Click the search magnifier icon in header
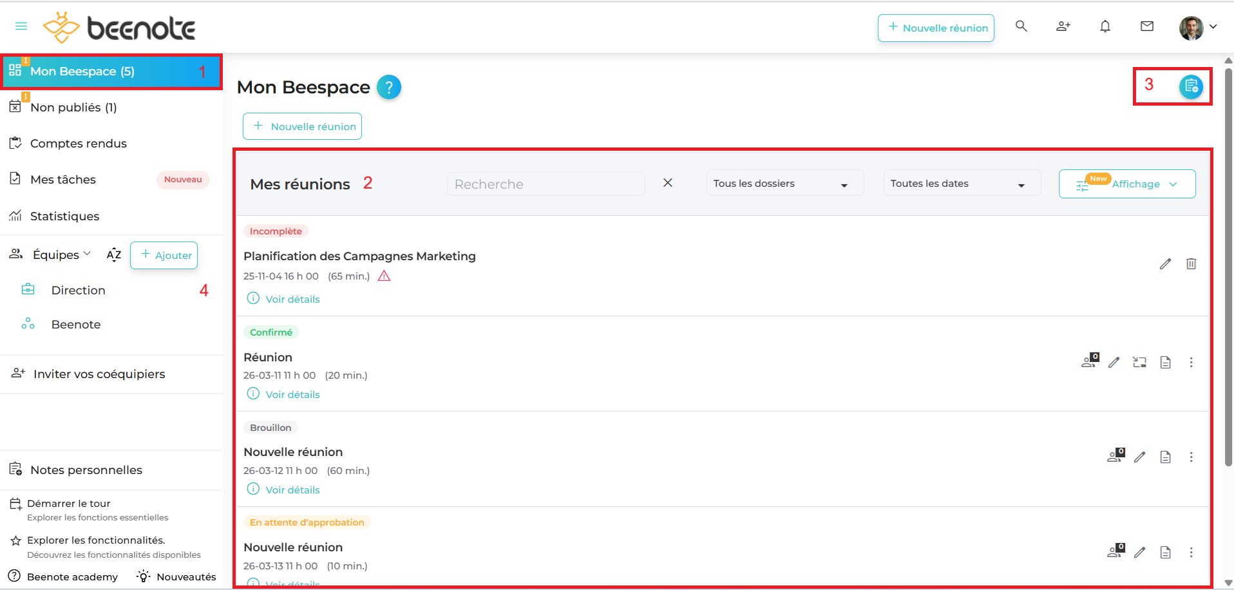Screen dimensions: 1234x590 [1021, 26]
